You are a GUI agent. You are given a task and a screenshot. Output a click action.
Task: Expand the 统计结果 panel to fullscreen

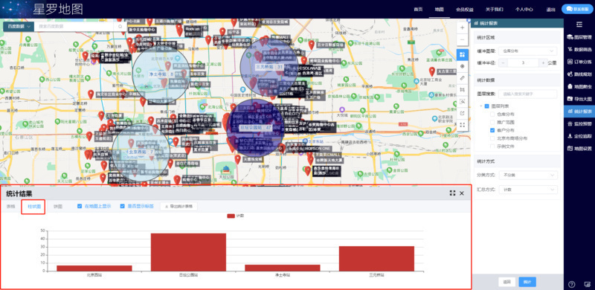pyautogui.click(x=452, y=193)
